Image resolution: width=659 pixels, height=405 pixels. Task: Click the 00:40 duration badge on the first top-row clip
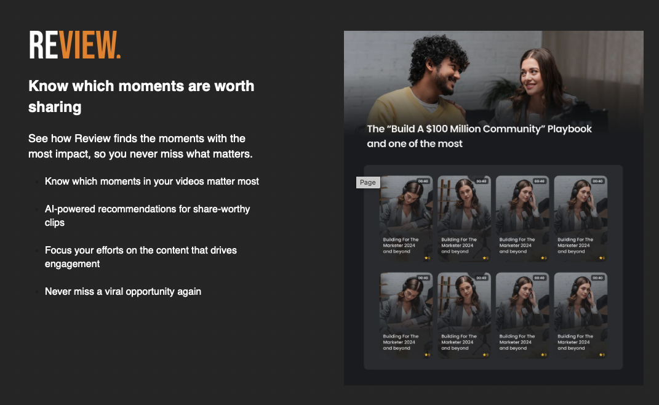(x=423, y=181)
